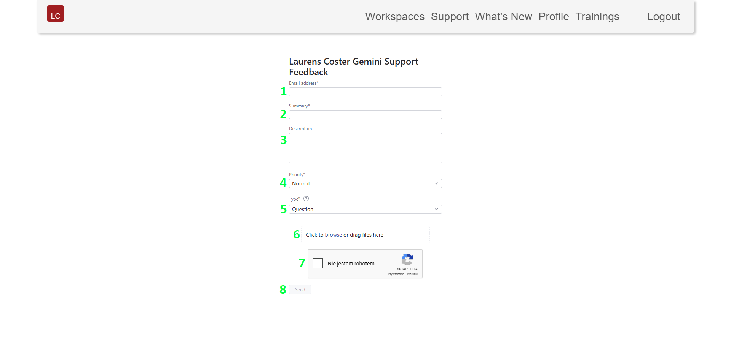Click the browse link for file upload
The width and height of the screenshot is (731, 349).
click(x=334, y=235)
